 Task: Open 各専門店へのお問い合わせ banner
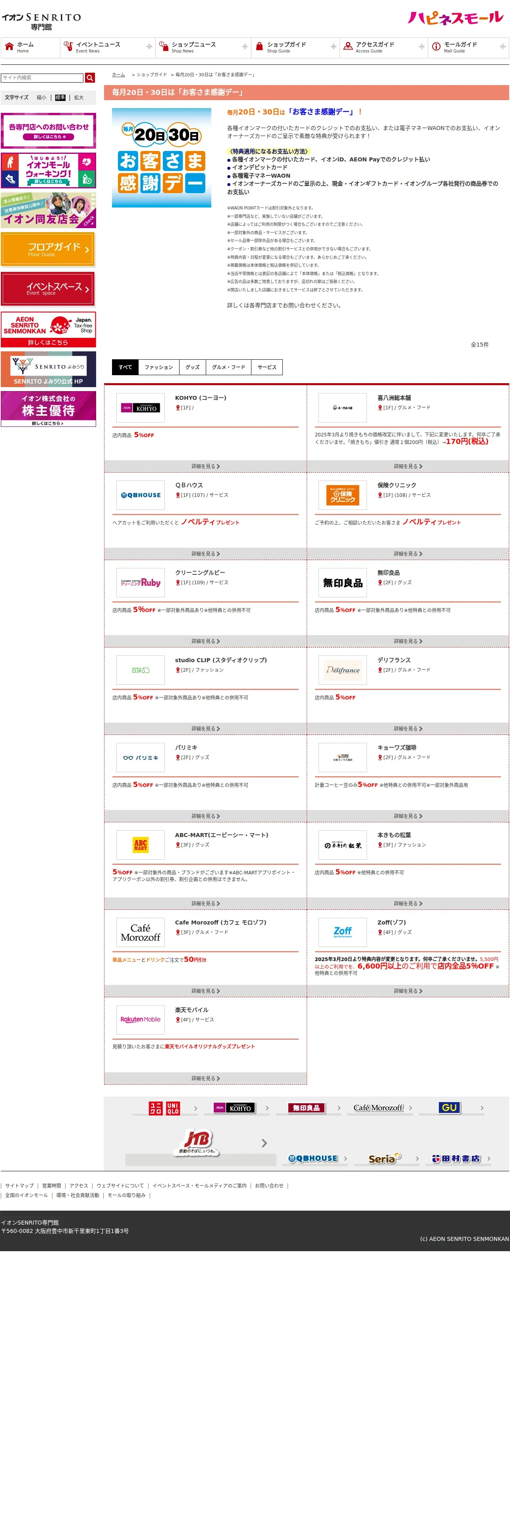click(x=48, y=131)
